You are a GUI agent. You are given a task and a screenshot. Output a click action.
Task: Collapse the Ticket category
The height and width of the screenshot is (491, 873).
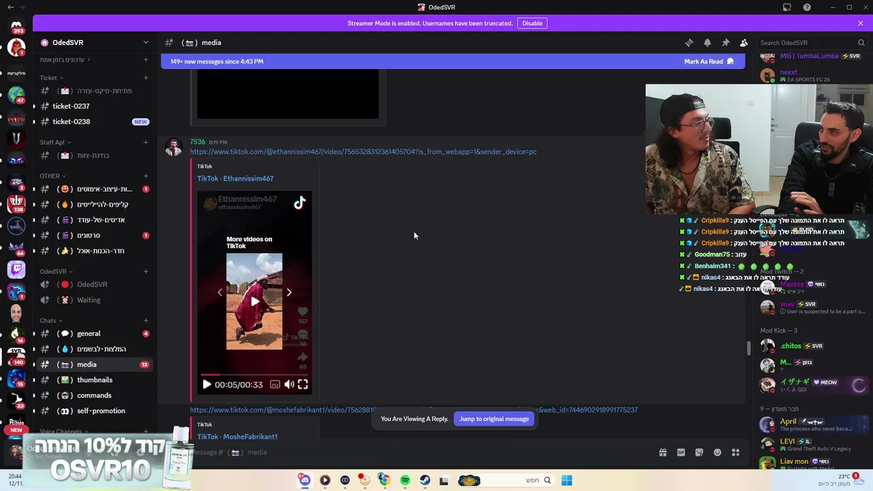51,78
